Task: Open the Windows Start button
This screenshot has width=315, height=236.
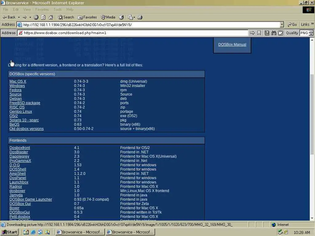Action: point(10,232)
